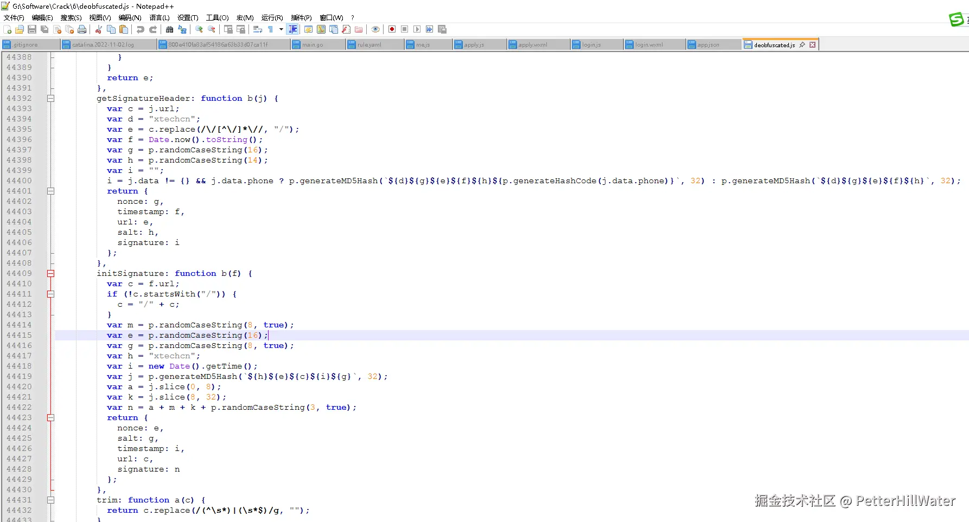969x522 pixels.
Task: Zoom out using the magnifier minus icon
Action: pyautogui.click(x=212, y=29)
